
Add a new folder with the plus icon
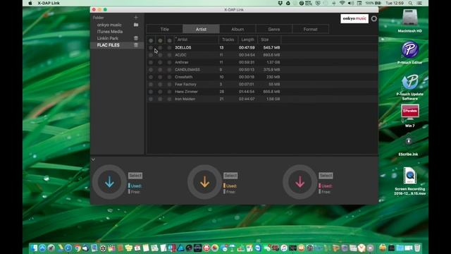click(136, 18)
